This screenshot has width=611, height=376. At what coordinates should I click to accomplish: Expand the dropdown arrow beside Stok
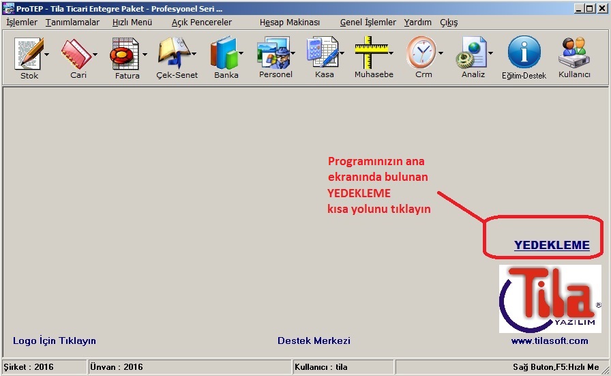(47, 54)
